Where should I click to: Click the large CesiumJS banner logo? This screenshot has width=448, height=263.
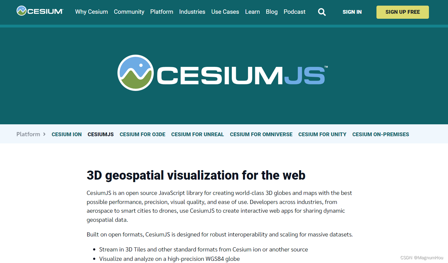pyautogui.click(x=223, y=73)
